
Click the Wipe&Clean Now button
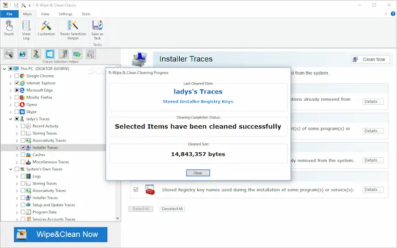point(61,234)
